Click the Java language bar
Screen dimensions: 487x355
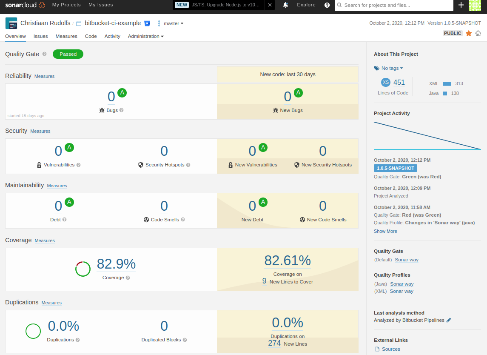(x=445, y=93)
